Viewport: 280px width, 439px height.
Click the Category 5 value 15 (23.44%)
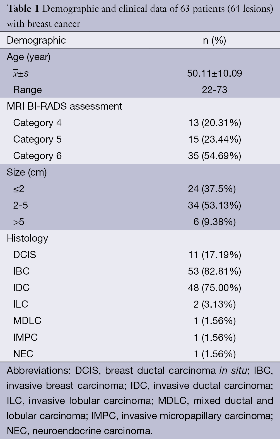pyautogui.click(x=214, y=139)
